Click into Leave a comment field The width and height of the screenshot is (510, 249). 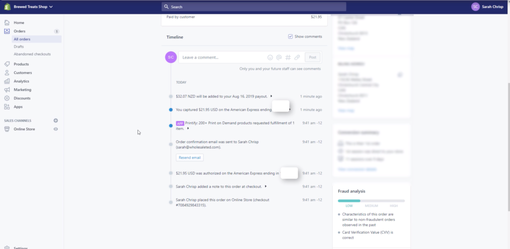point(223,58)
